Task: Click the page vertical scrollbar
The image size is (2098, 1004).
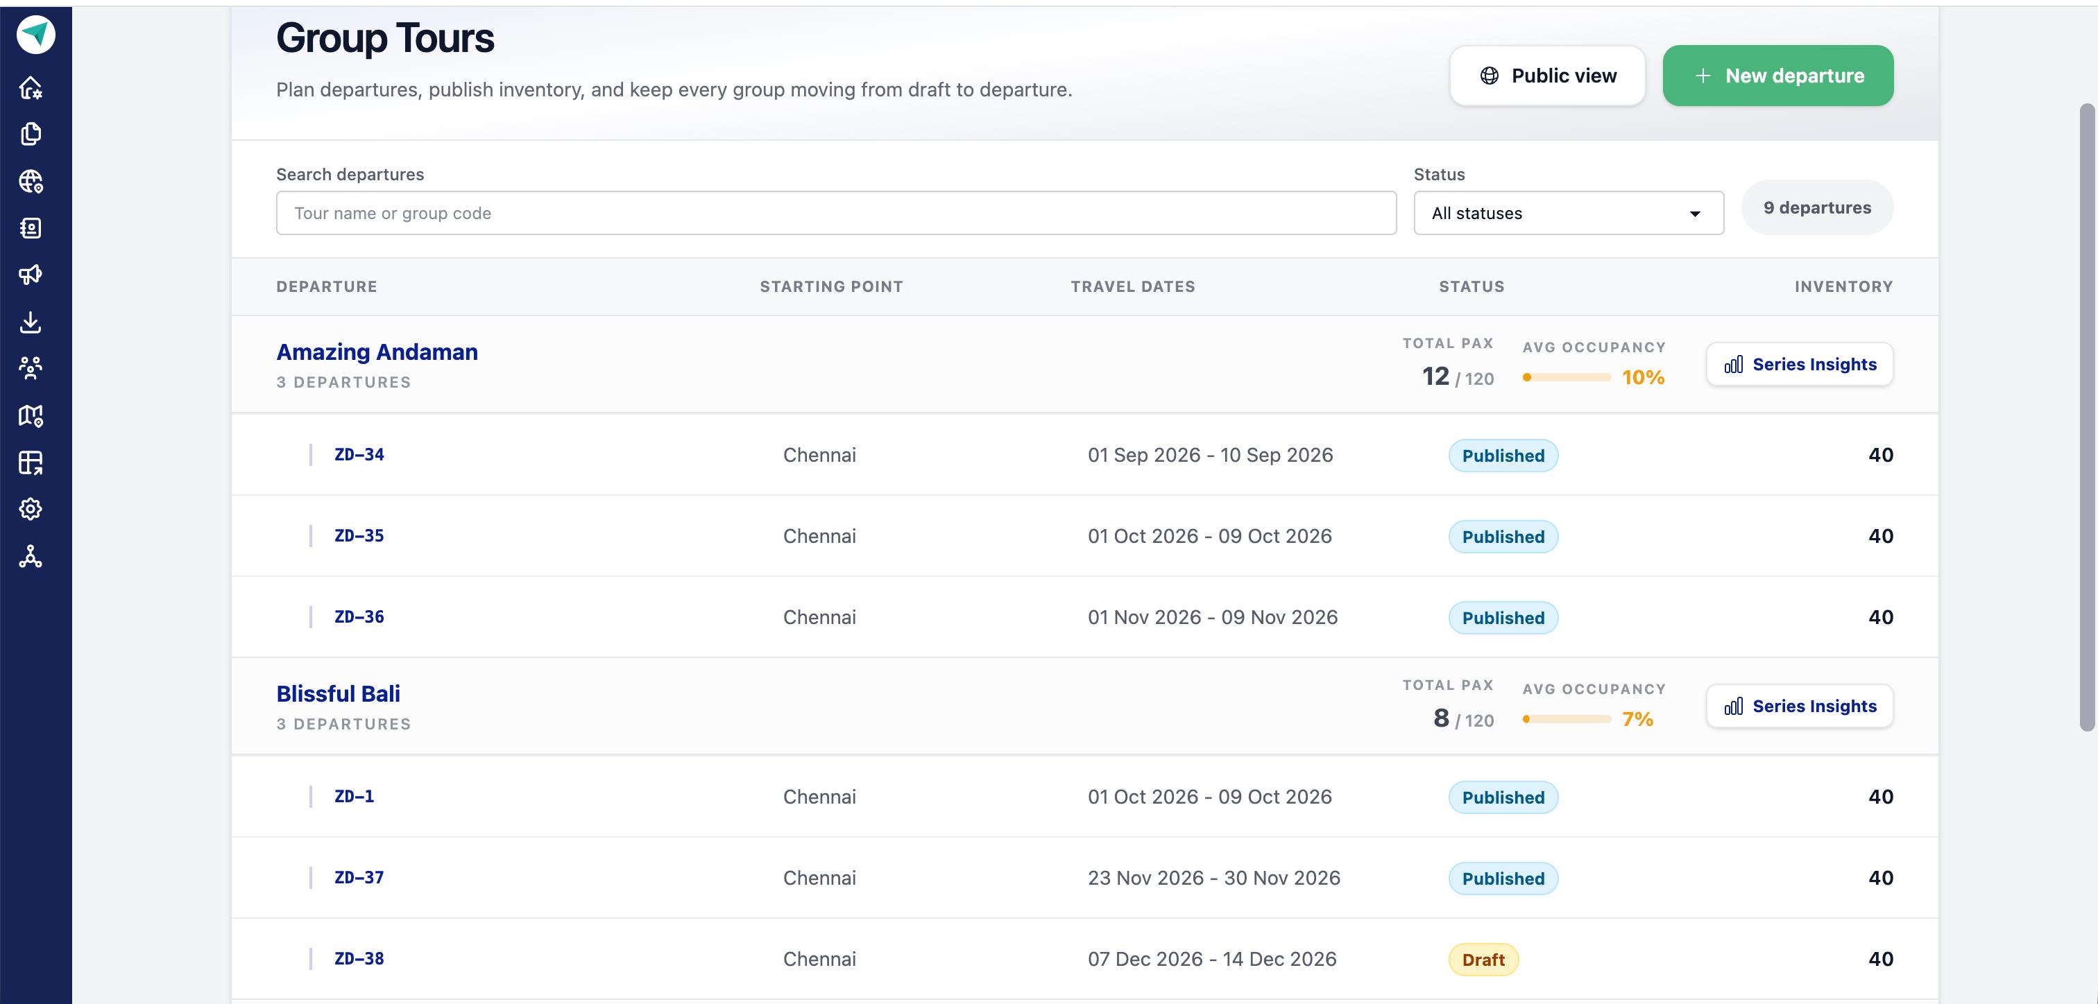Action: 2087,417
